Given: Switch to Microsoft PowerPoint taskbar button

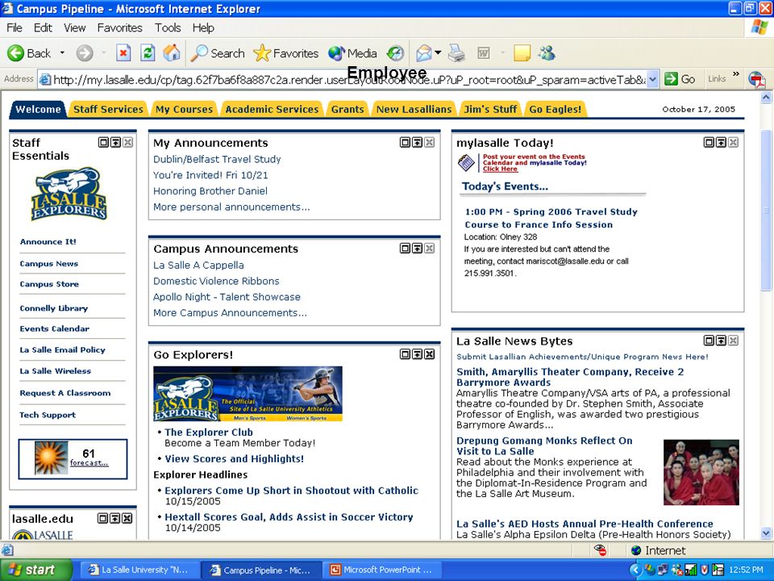Looking at the screenshot, I should (381, 570).
